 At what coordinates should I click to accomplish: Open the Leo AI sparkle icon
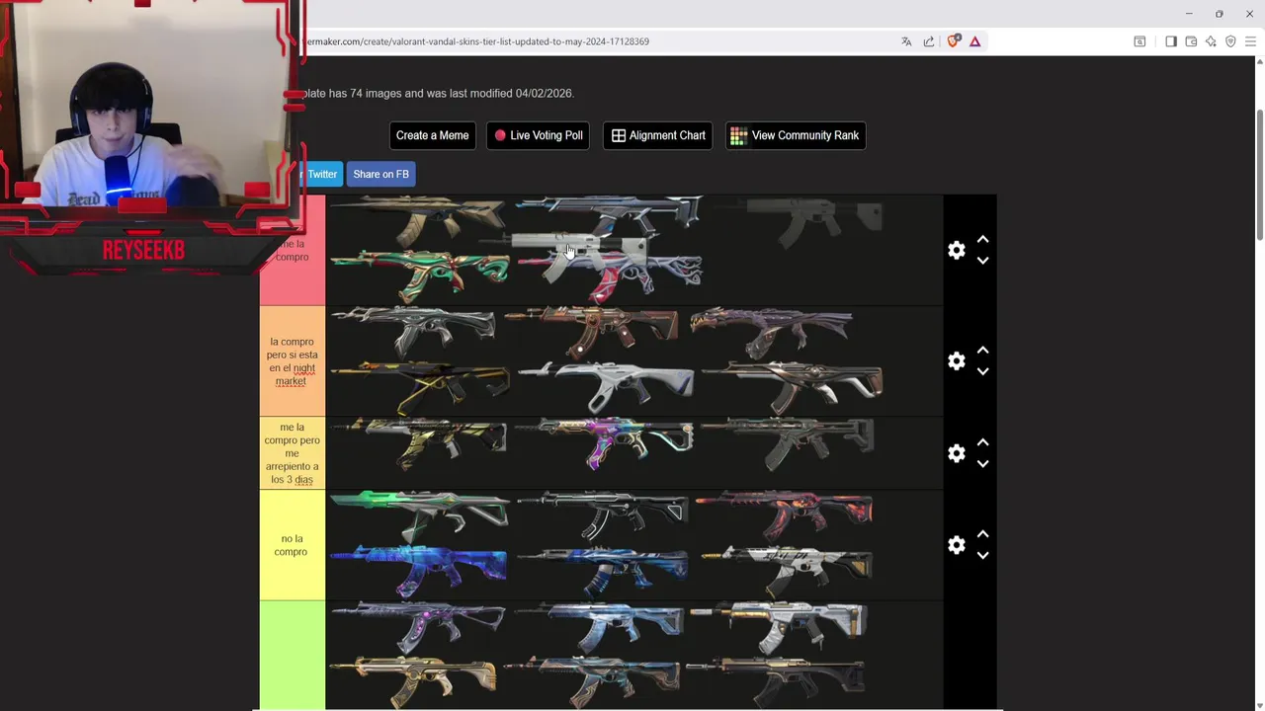tap(1211, 41)
